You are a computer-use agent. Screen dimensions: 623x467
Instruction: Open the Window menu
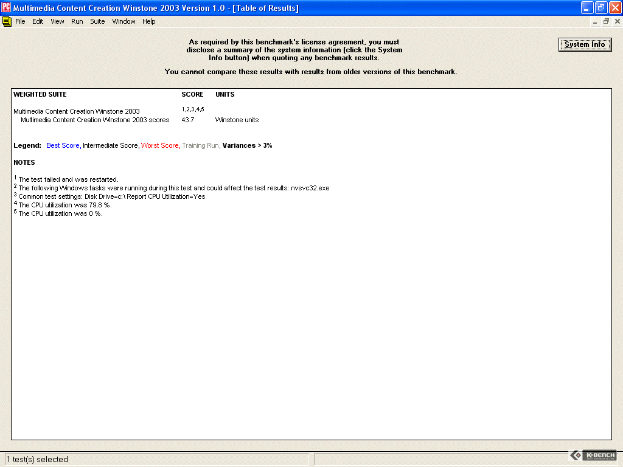[124, 21]
